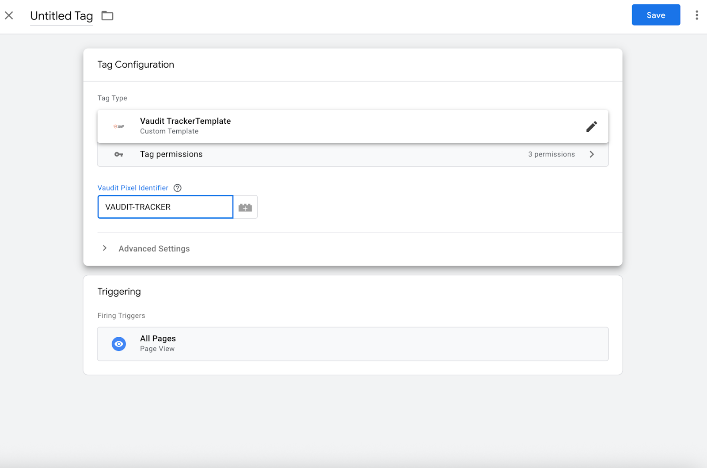This screenshot has height=468, width=707.
Task: Insert a variable using the brick icon
Action: (245, 207)
